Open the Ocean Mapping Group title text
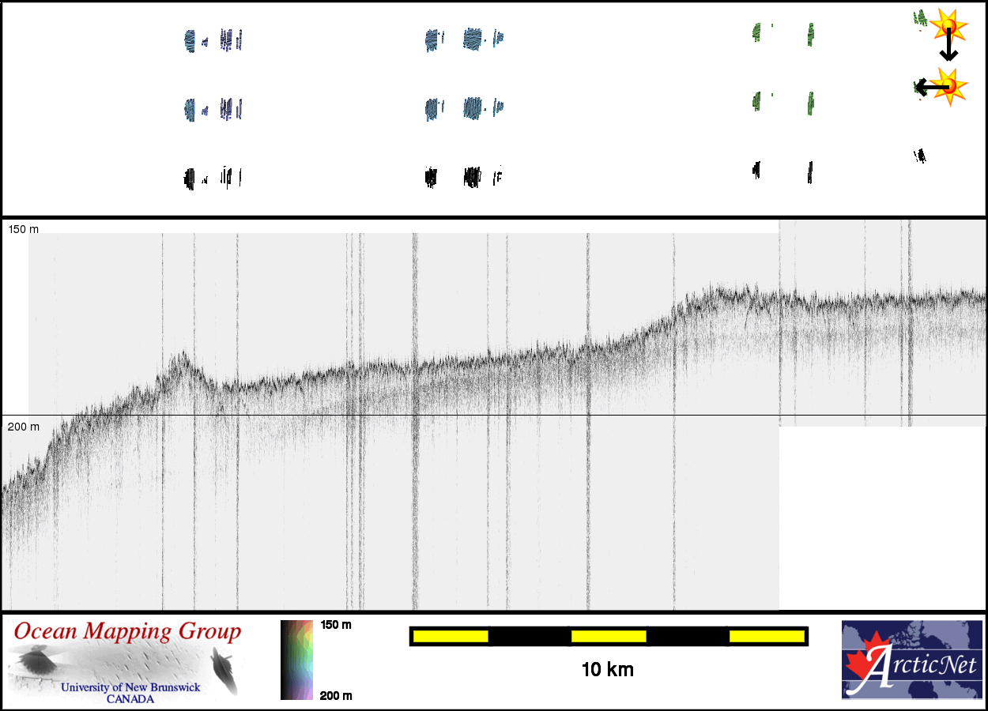 [x=126, y=632]
